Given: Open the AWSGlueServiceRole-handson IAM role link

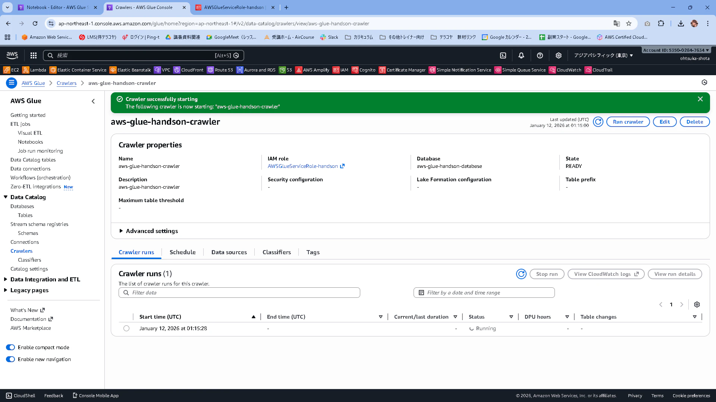Looking at the screenshot, I should [303, 166].
